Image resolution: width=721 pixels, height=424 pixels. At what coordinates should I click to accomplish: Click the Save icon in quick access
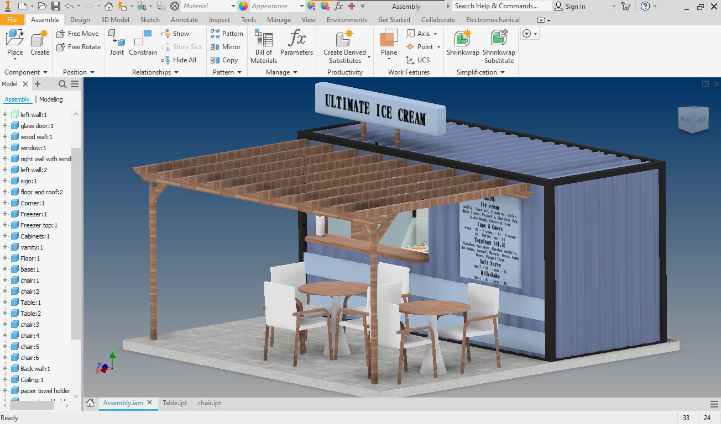click(56, 6)
